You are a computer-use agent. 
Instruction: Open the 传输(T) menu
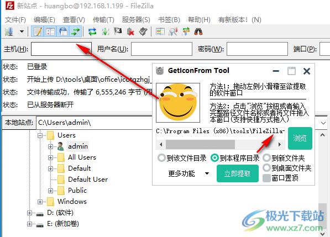click(103, 20)
